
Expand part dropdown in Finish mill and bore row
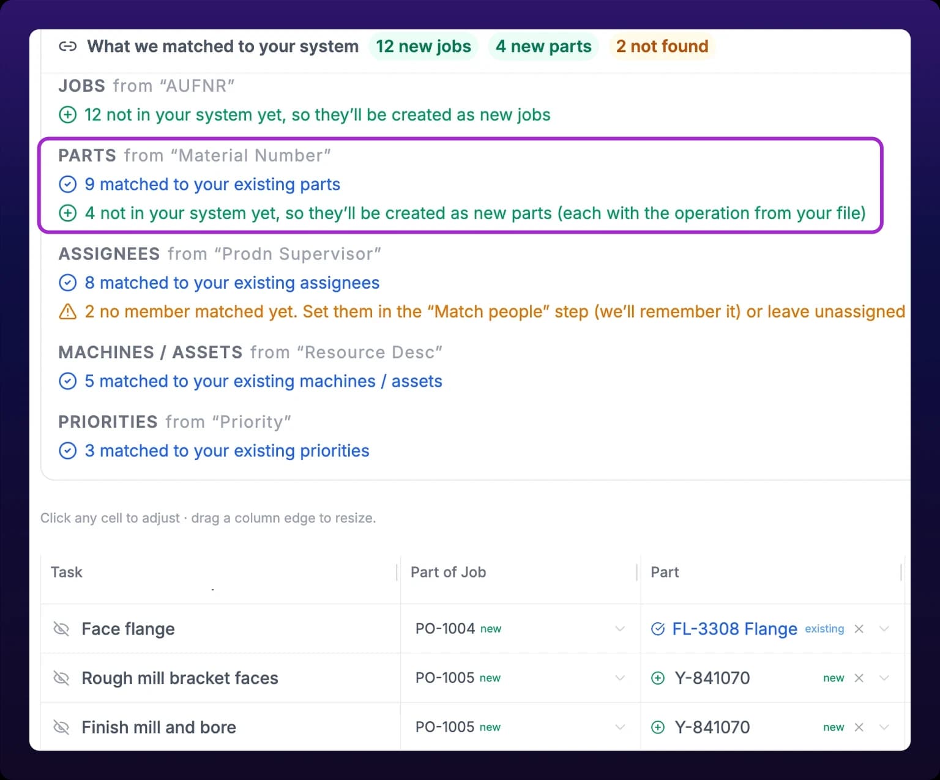(884, 727)
